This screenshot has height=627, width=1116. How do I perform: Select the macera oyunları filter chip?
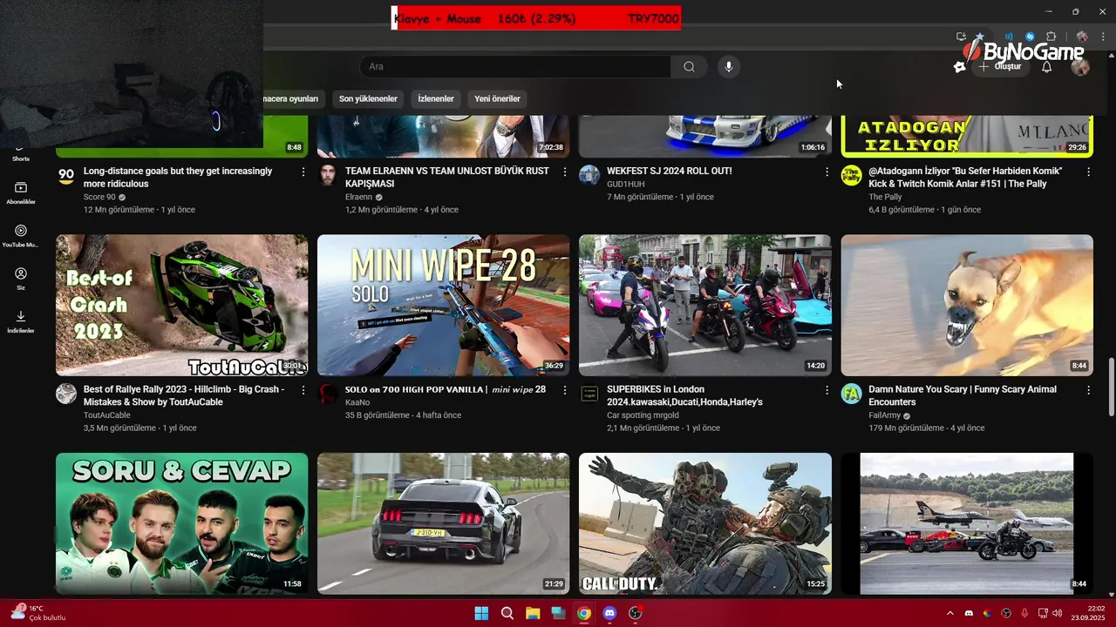(293, 99)
